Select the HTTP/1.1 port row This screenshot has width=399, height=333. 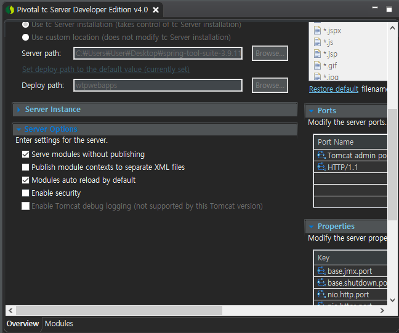[x=350, y=167]
